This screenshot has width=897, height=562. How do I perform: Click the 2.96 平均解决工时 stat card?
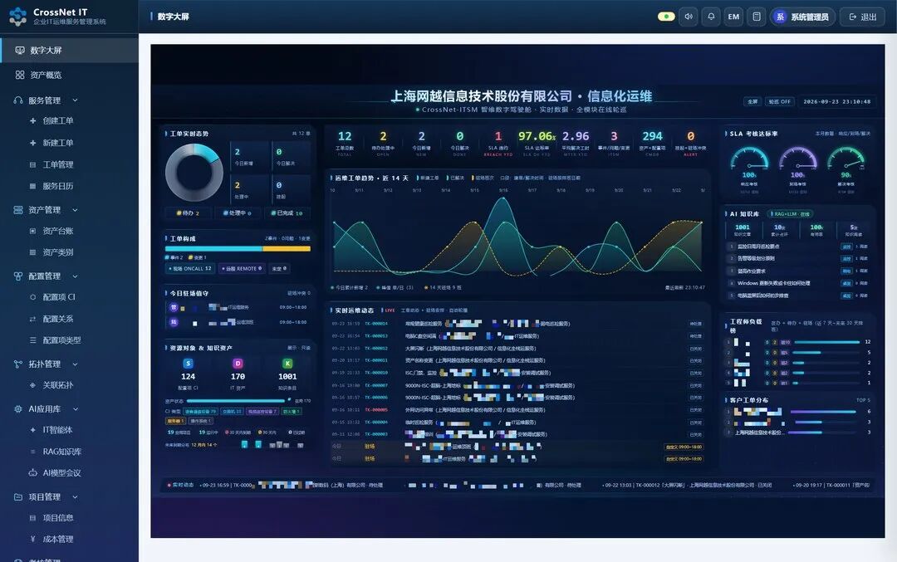[x=575, y=142]
